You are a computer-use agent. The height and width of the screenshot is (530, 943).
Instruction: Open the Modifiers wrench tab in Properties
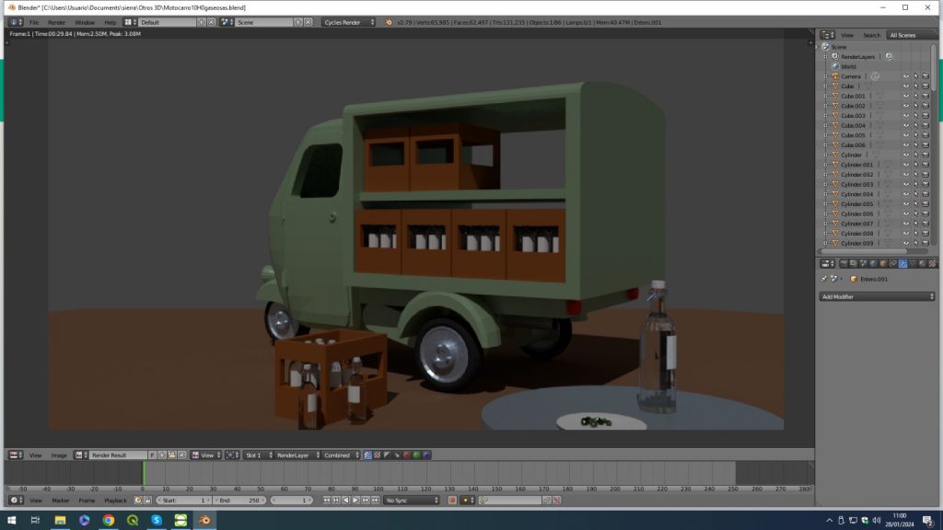coord(902,264)
